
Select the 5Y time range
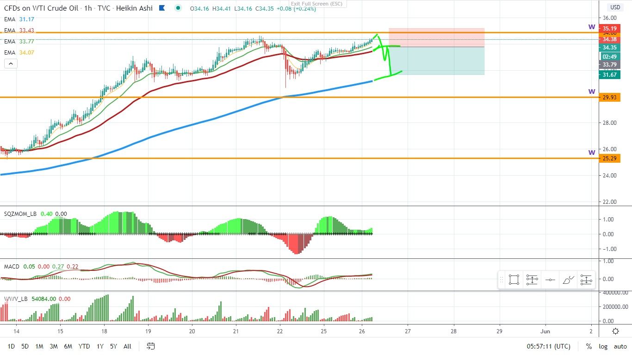click(114, 346)
